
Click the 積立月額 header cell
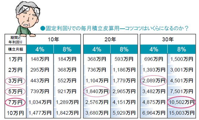(15, 49)
